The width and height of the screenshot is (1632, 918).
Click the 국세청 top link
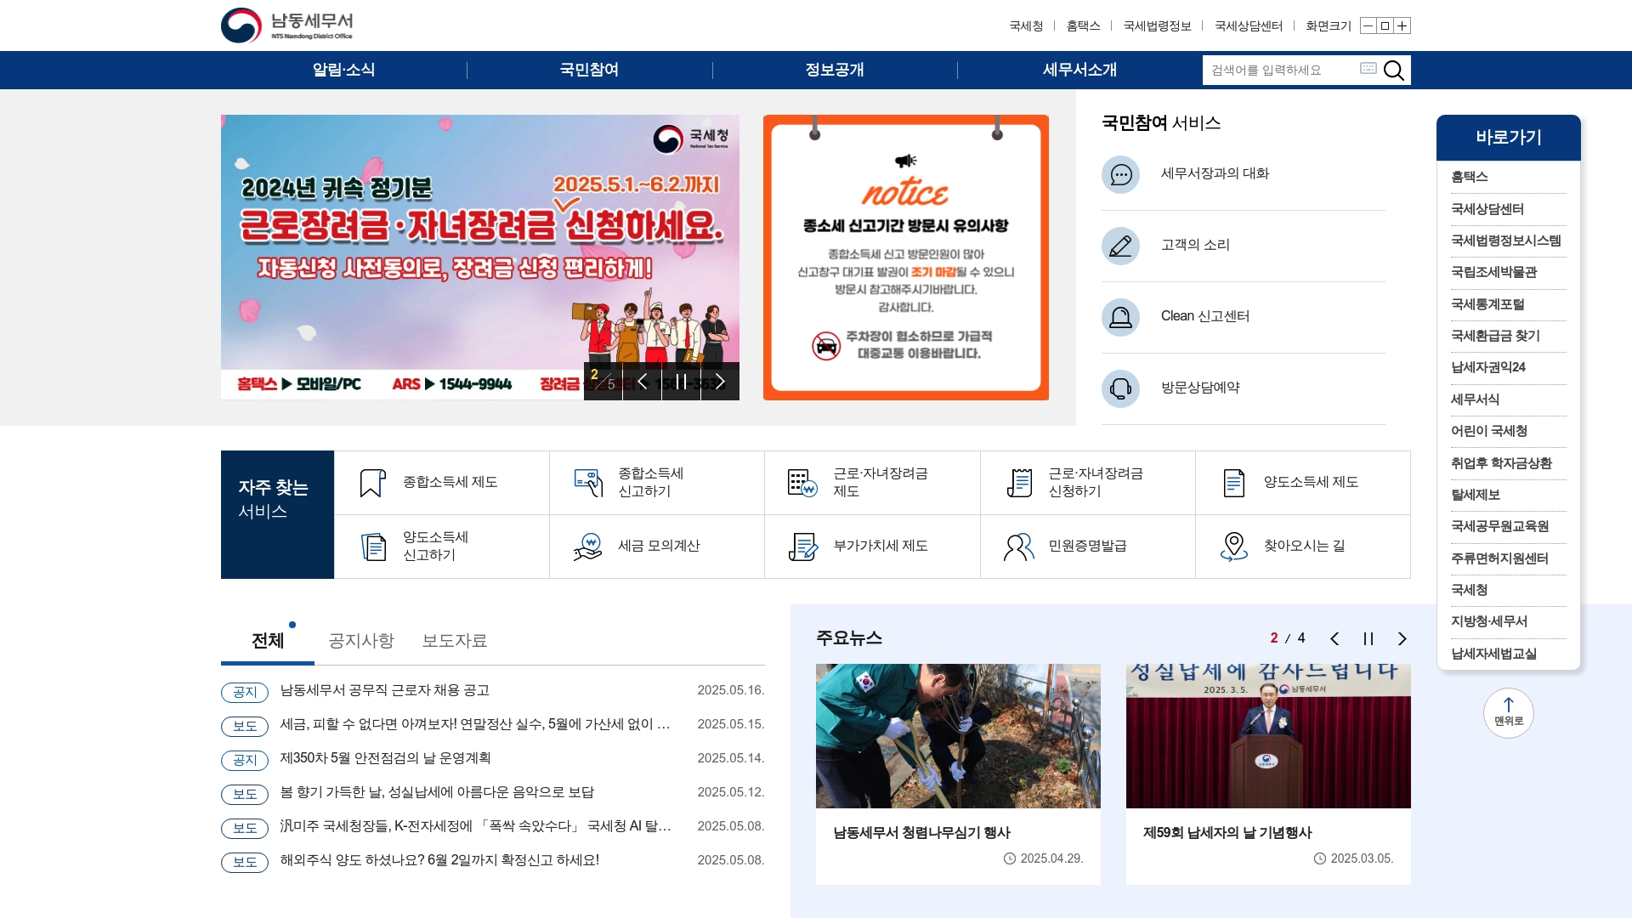[x=1026, y=25]
